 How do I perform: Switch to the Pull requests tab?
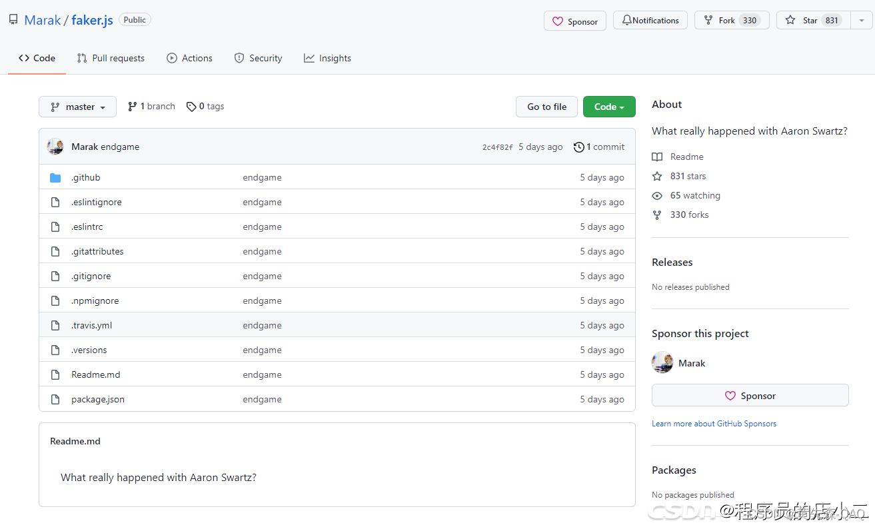(x=111, y=58)
